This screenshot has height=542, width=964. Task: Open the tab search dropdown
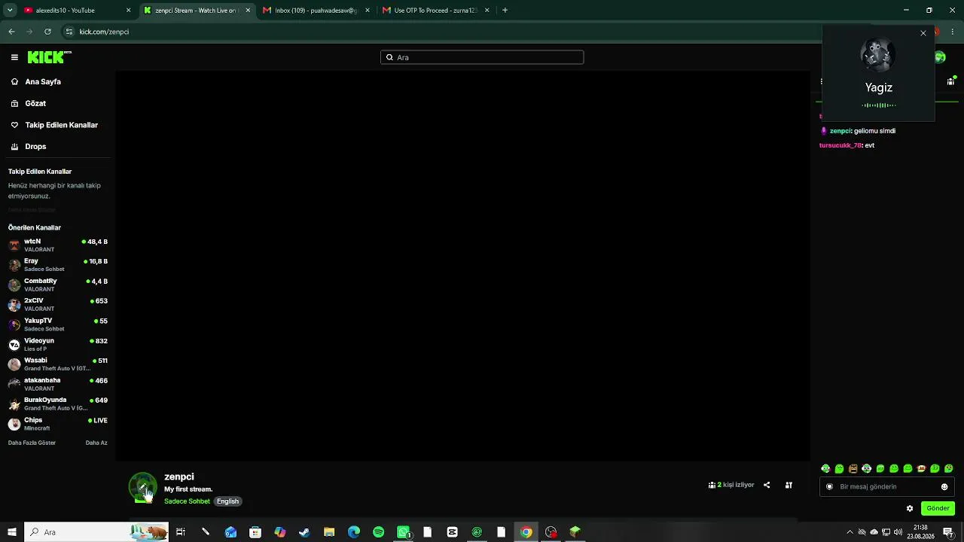pyautogui.click(x=8, y=11)
